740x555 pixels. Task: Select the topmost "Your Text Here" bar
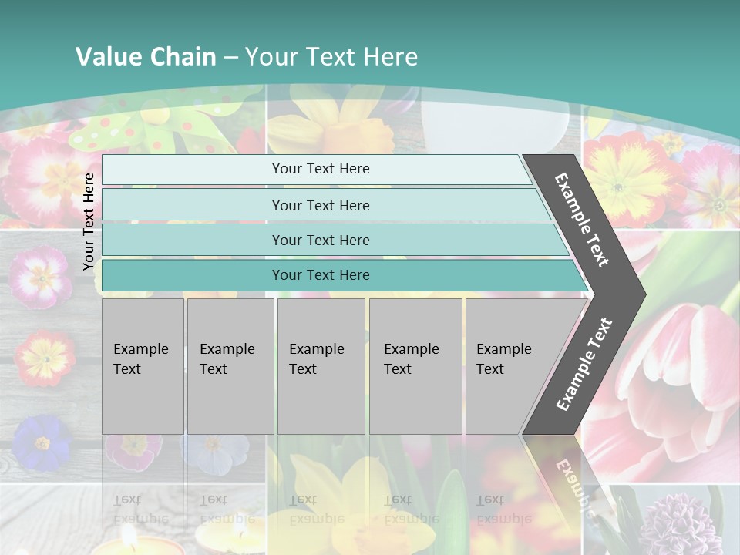pos(321,169)
